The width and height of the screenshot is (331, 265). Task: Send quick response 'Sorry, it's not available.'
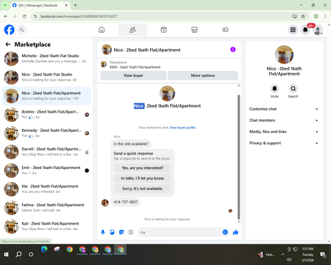(x=142, y=189)
